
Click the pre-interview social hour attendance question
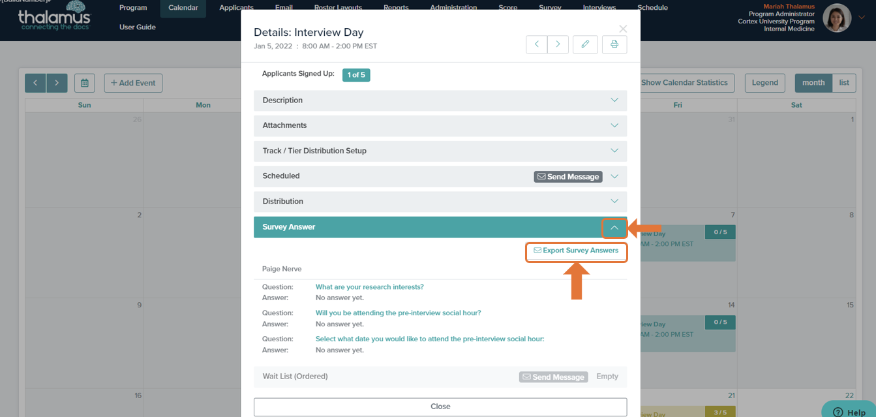pyautogui.click(x=399, y=313)
